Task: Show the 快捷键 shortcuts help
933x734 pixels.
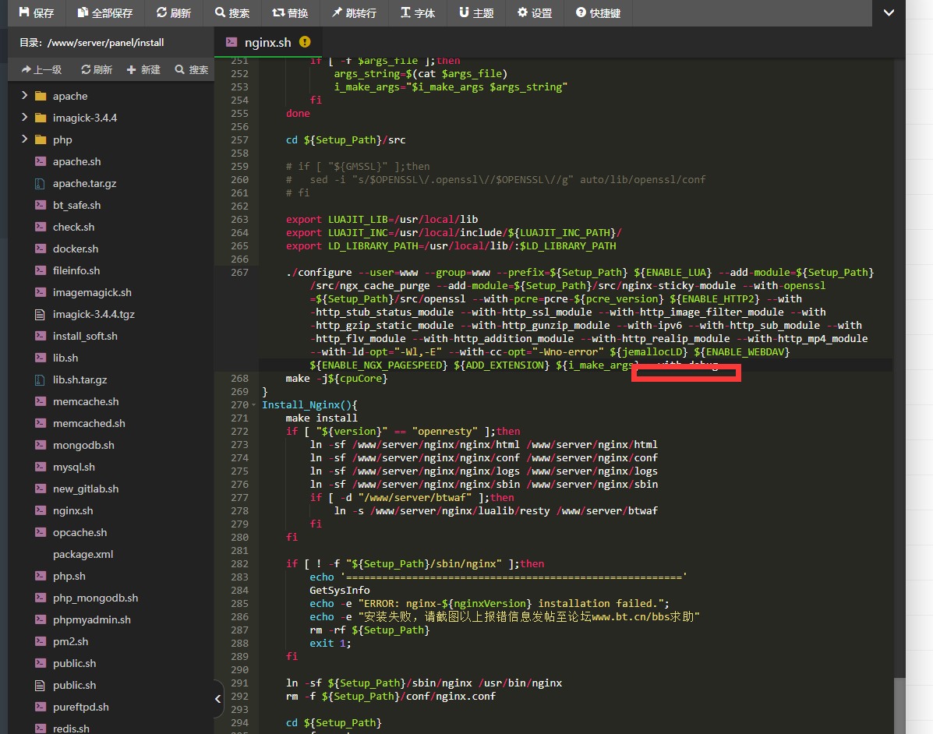Action: [x=598, y=12]
